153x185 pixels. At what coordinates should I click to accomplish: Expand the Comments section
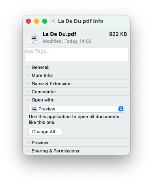click(x=28, y=92)
